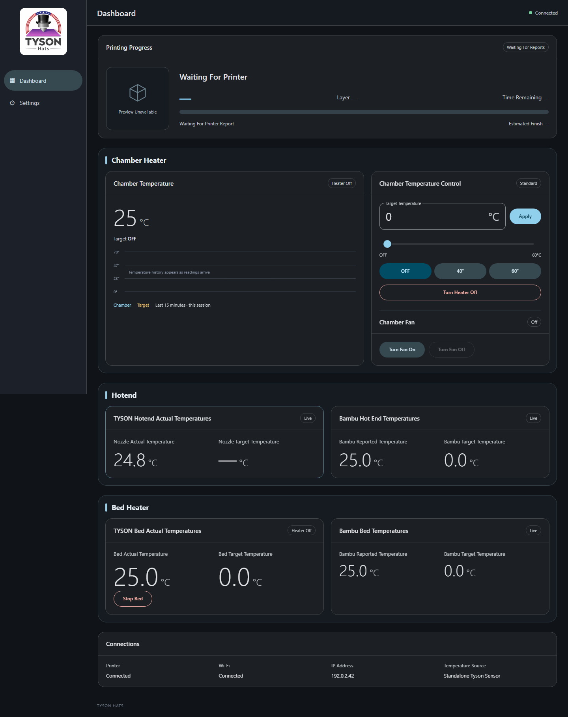Click the Waiting For Printer Report text
The height and width of the screenshot is (717, 568).
point(207,124)
